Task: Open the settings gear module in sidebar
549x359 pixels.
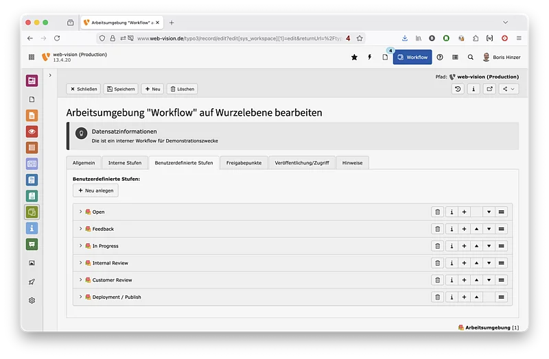Action: click(32, 300)
